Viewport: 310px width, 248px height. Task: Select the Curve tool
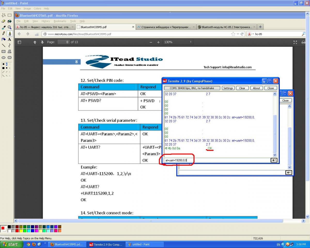tap(10, 45)
